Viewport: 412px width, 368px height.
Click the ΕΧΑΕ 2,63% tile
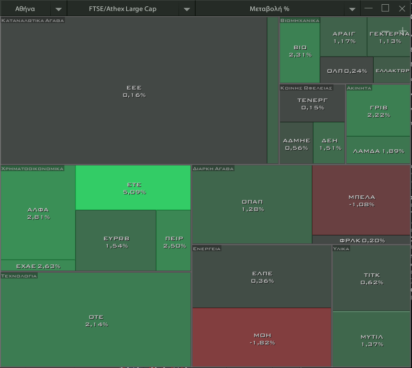coord(38,265)
